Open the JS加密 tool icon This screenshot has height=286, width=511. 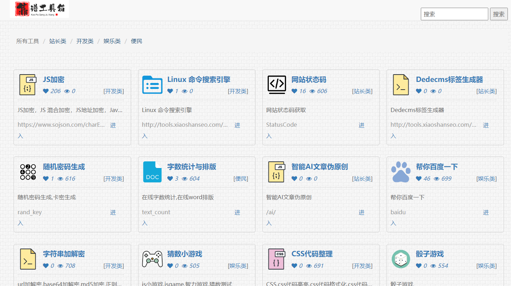(x=28, y=85)
